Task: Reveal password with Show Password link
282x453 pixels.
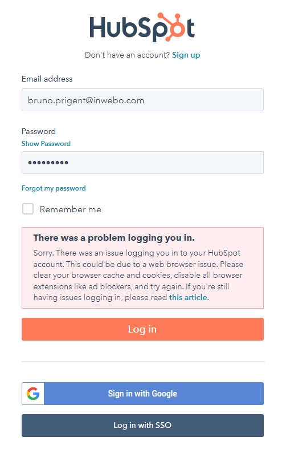Action: point(46,144)
